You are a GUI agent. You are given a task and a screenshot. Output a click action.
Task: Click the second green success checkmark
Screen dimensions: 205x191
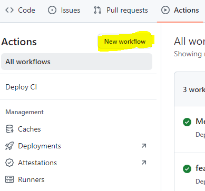187,169
